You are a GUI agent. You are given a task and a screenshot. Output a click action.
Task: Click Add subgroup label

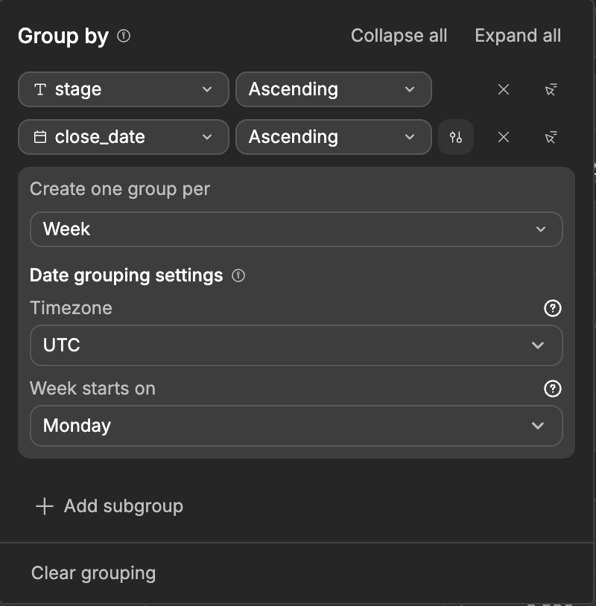pyautogui.click(x=124, y=506)
